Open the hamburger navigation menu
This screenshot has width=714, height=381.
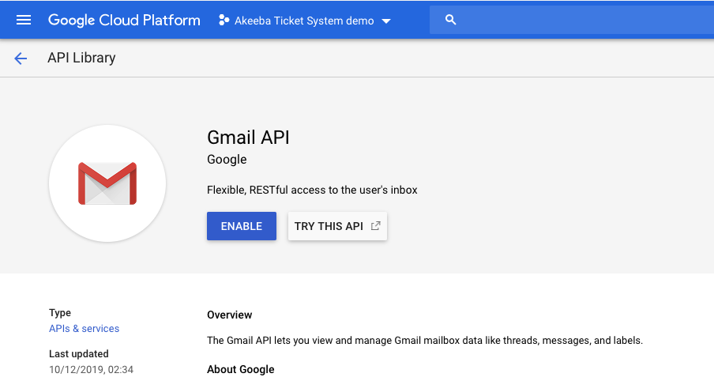point(24,20)
